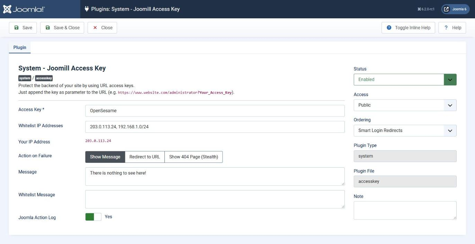The width and height of the screenshot is (475, 244).
Task: Click the Close toolbar button
Action: [x=102, y=28]
